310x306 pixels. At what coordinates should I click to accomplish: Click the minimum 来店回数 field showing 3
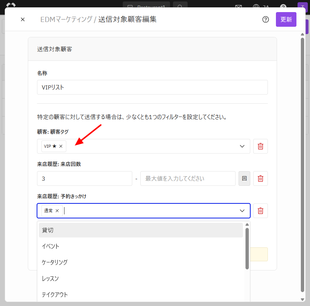pos(85,178)
